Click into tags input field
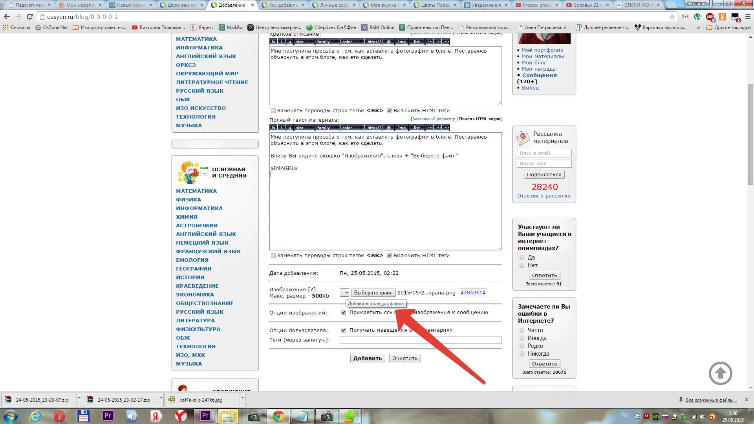 pyautogui.click(x=421, y=340)
